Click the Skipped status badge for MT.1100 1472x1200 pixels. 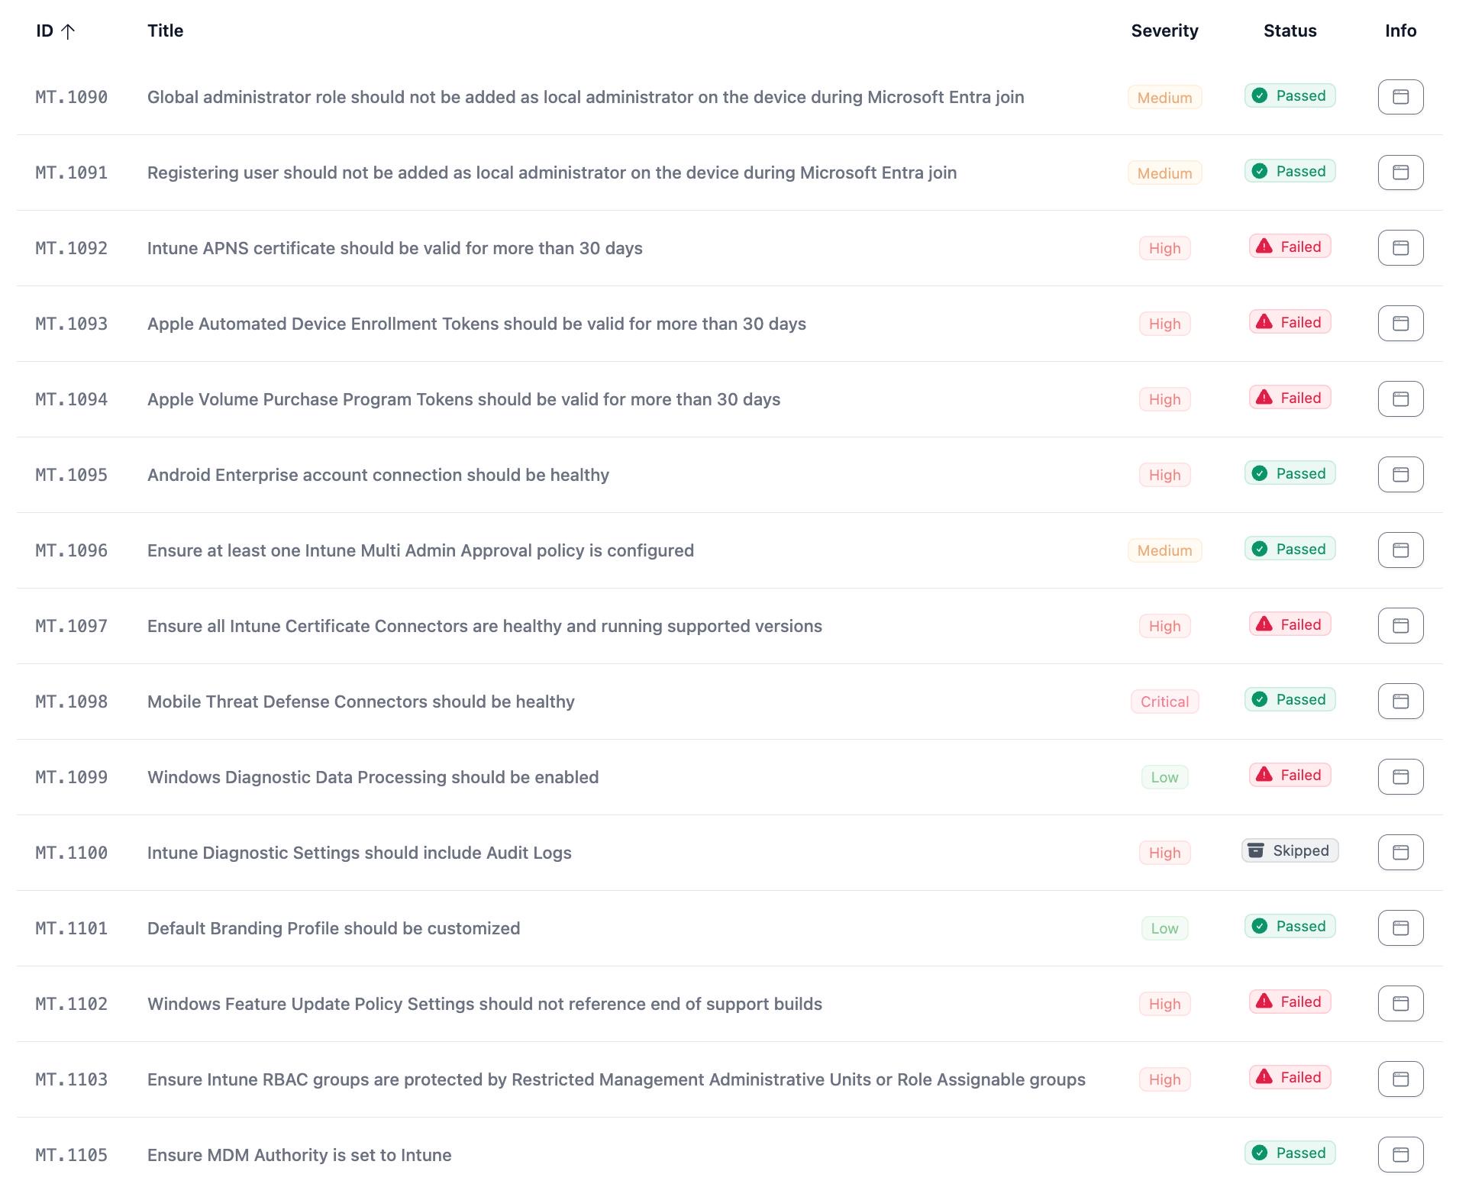(1290, 851)
